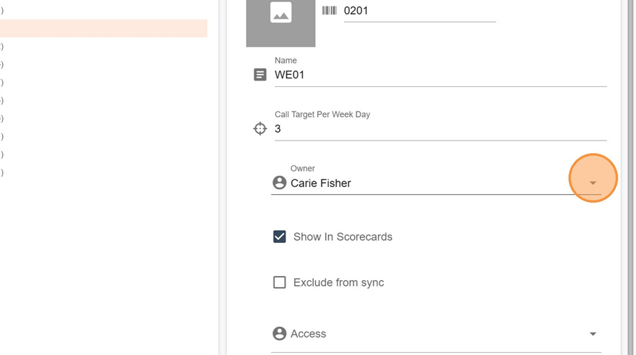
Task: Select the Carie Fisher owner value
Action: point(321,183)
